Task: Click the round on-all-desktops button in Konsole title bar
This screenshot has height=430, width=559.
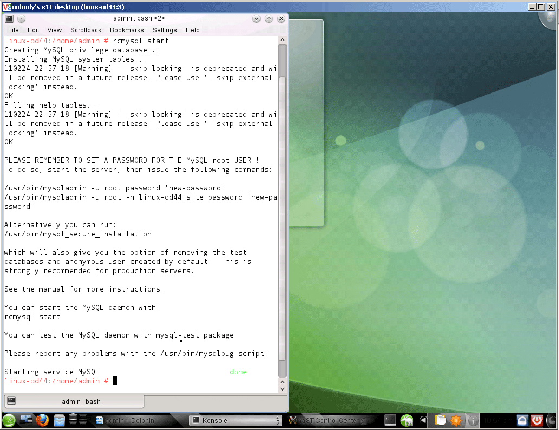Action: coord(21,18)
